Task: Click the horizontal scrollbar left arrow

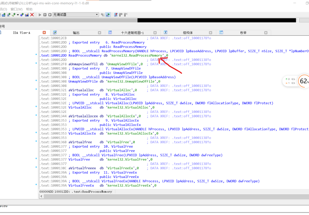Action: tap(42, 196)
